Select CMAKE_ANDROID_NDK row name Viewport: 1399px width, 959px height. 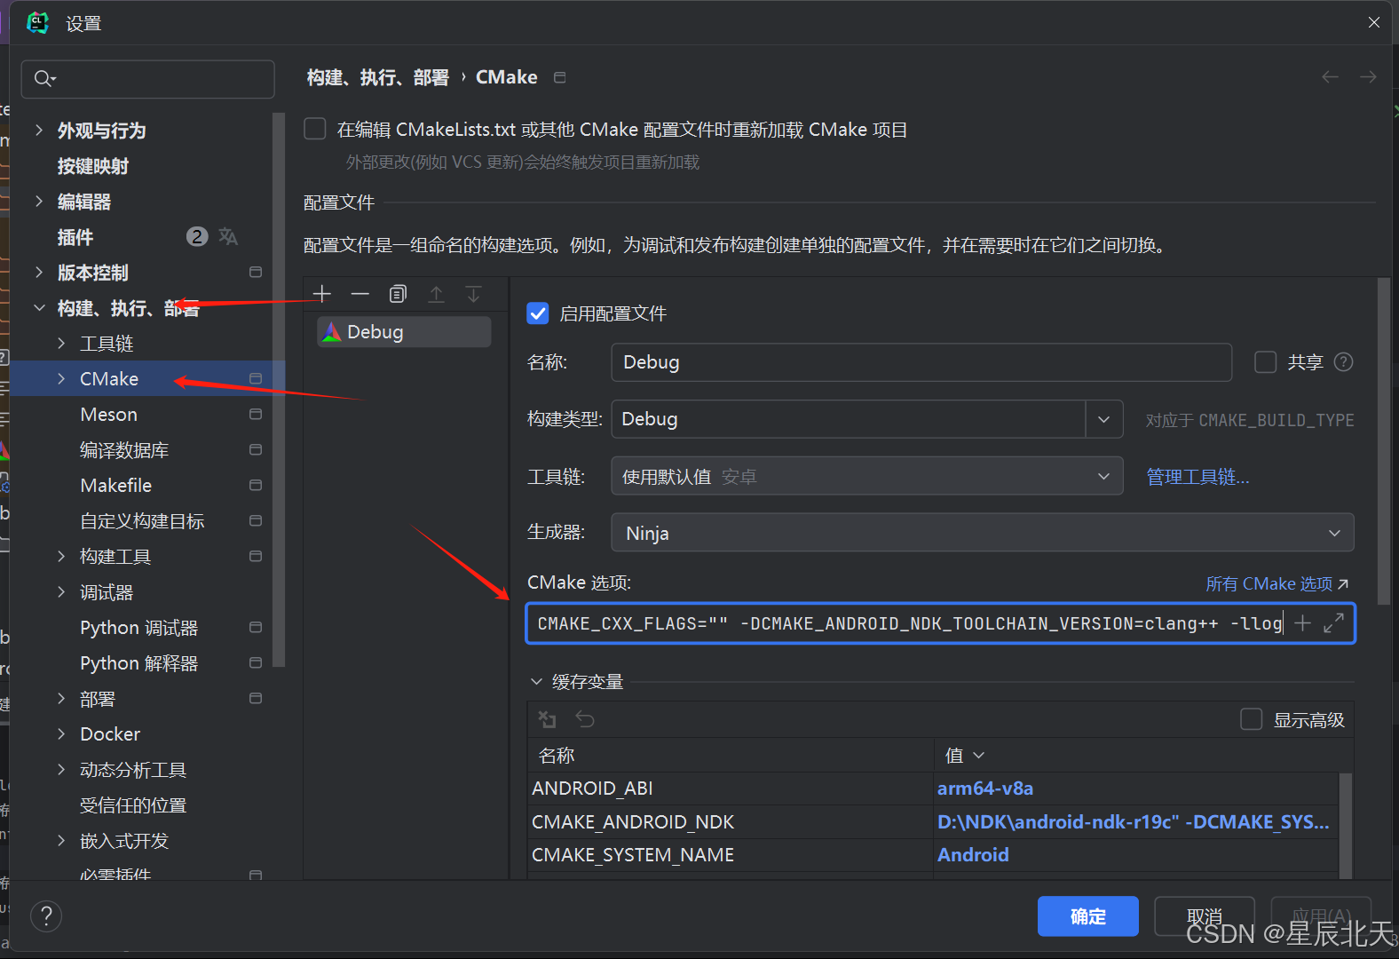pyautogui.click(x=633, y=822)
